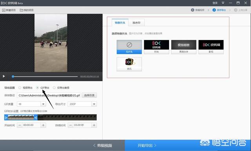Click the video preview frame

pos(51,43)
